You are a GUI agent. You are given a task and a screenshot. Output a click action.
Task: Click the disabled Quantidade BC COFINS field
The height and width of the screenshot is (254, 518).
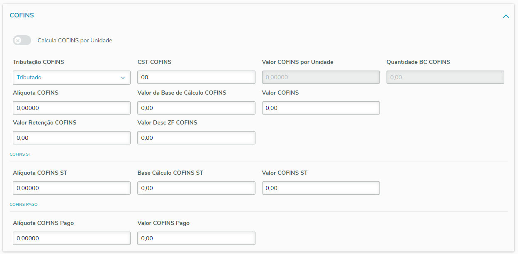[445, 78]
